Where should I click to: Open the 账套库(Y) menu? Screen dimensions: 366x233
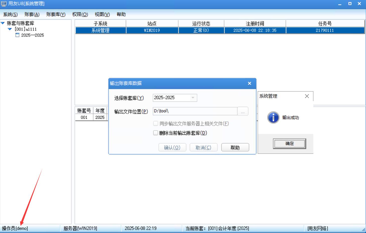pyautogui.click(x=56, y=14)
